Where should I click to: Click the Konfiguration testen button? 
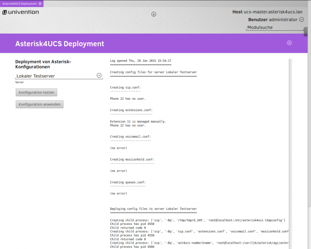(x=36, y=92)
